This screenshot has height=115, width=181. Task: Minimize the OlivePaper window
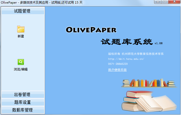pyautogui.click(x=158, y=2)
